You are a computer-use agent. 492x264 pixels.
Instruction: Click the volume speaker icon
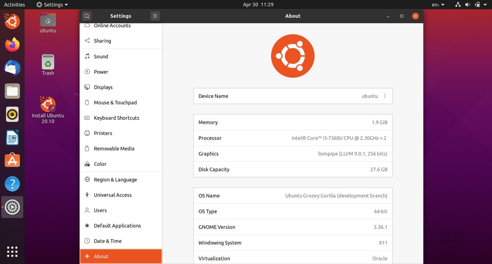pos(467,5)
